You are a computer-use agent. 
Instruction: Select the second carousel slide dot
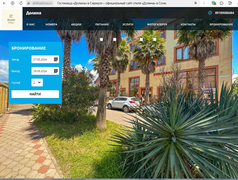pos(115,40)
